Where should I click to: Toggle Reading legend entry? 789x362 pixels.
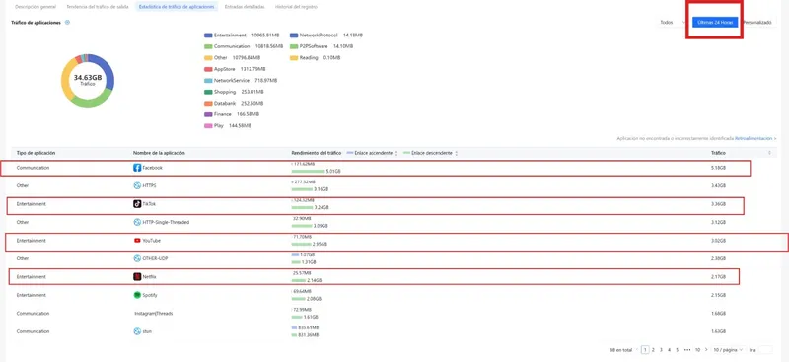(x=315, y=58)
